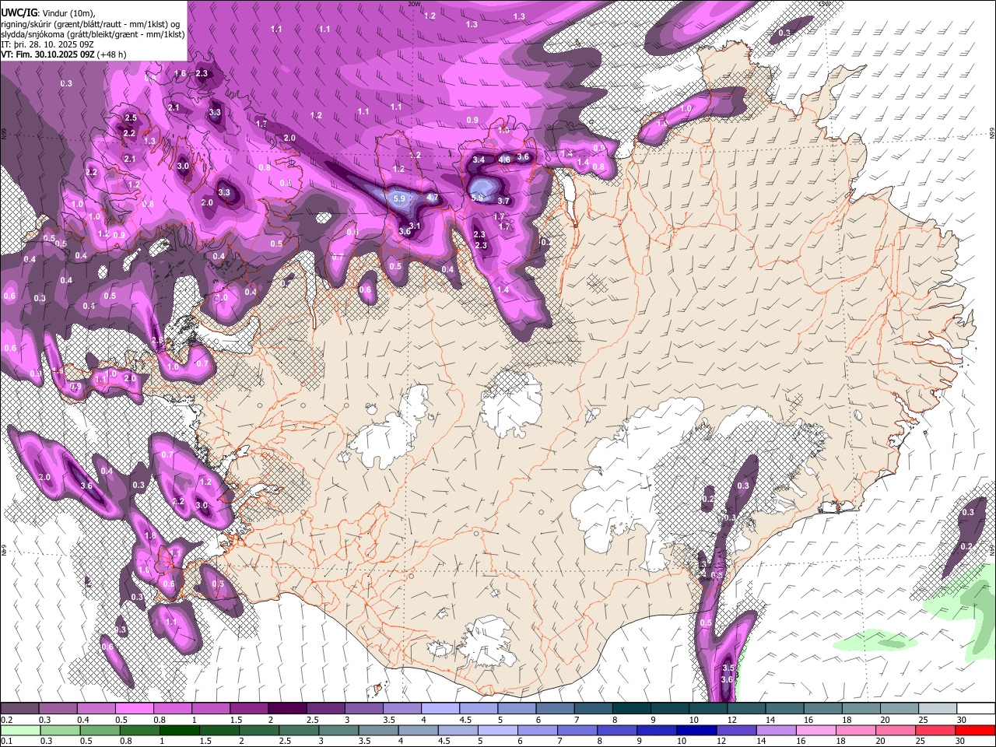This screenshot has width=996, height=747.
Task: Click the 3.1 precipitation value on the map
Action: [415, 226]
